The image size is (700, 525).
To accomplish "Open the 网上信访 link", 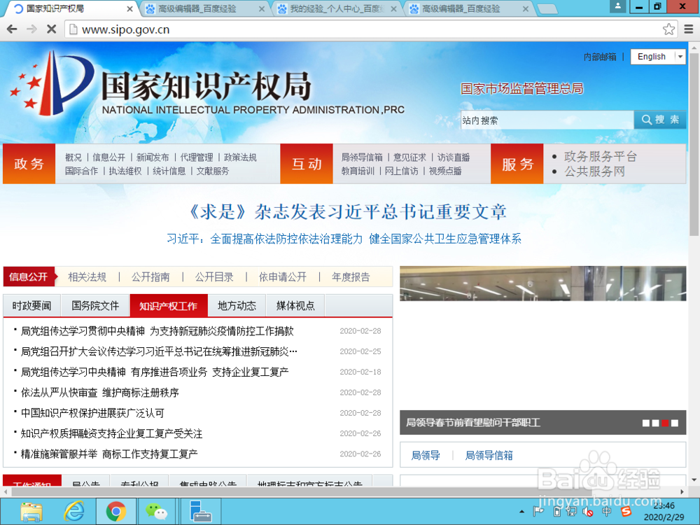I will (401, 171).
